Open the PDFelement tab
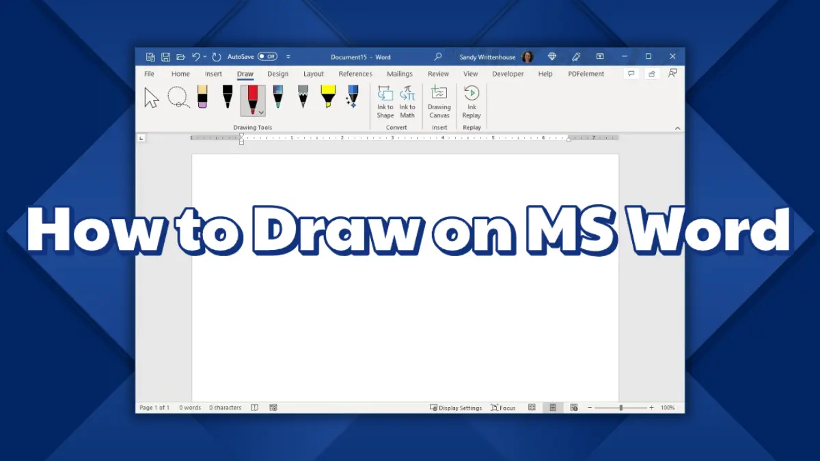 click(586, 74)
